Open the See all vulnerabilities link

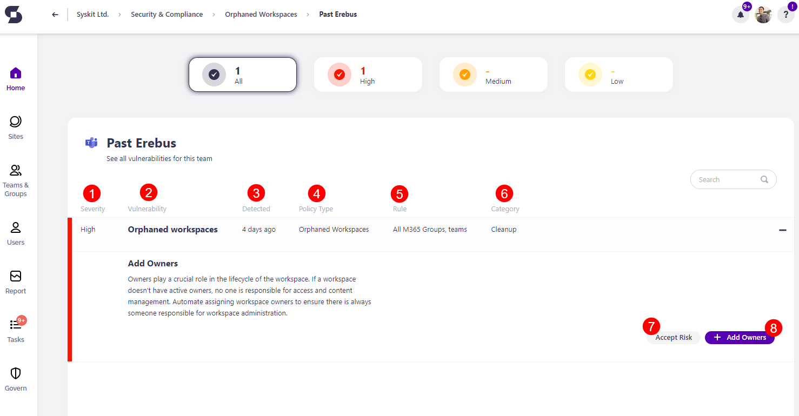[x=159, y=158]
